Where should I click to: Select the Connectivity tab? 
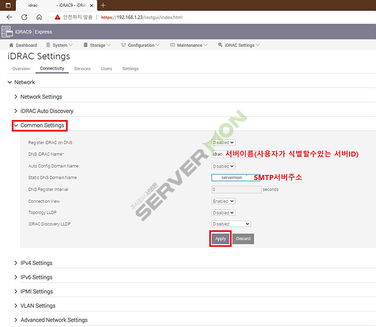click(52, 68)
